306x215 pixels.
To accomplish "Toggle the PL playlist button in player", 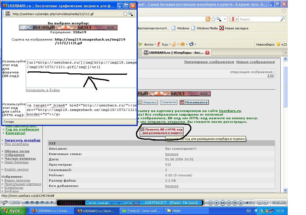I will pyautogui.click(x=265, y=203).
